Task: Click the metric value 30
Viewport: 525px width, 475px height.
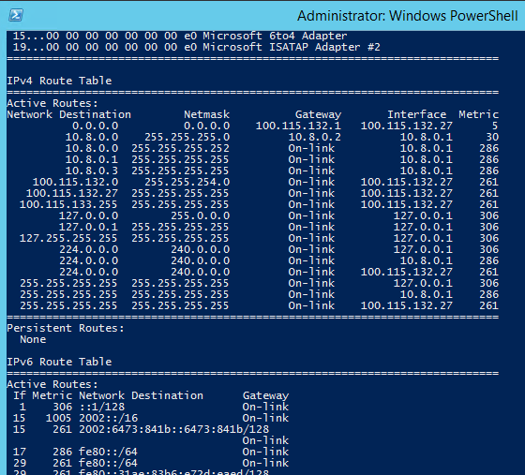Action: click(x=492, y=137)
